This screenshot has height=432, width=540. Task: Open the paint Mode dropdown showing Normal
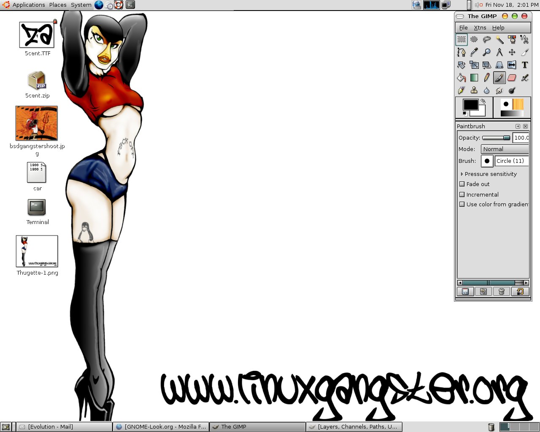pyautogui.click(x=505, y=149)
